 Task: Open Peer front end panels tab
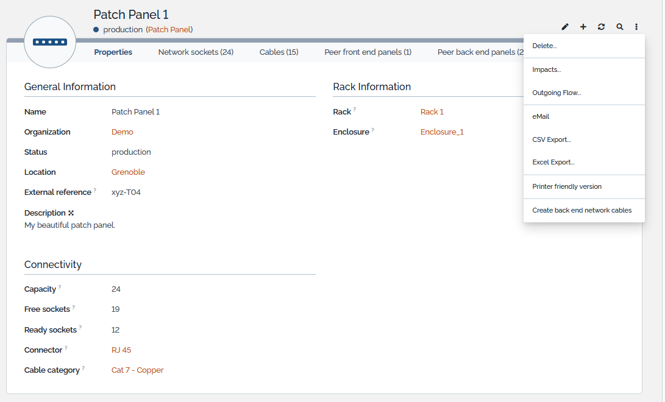(368, 52)
